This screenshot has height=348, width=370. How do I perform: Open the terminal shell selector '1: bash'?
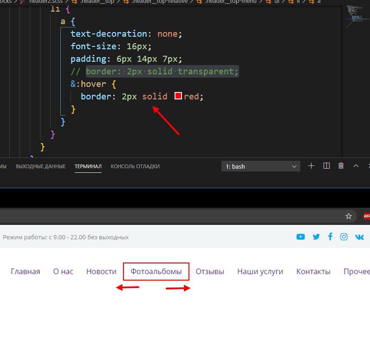click(x=261, y=166)
